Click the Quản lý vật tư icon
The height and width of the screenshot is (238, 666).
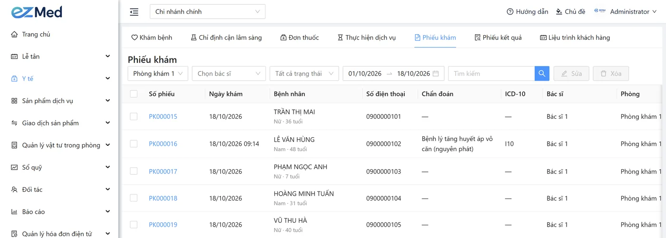pos(14,145)
